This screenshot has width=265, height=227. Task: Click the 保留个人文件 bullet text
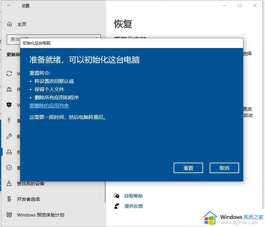[49, 89]
